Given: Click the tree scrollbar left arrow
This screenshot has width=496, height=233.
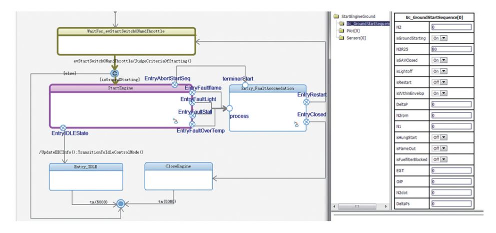Looking at the screenshot, I should click(334, 206).
